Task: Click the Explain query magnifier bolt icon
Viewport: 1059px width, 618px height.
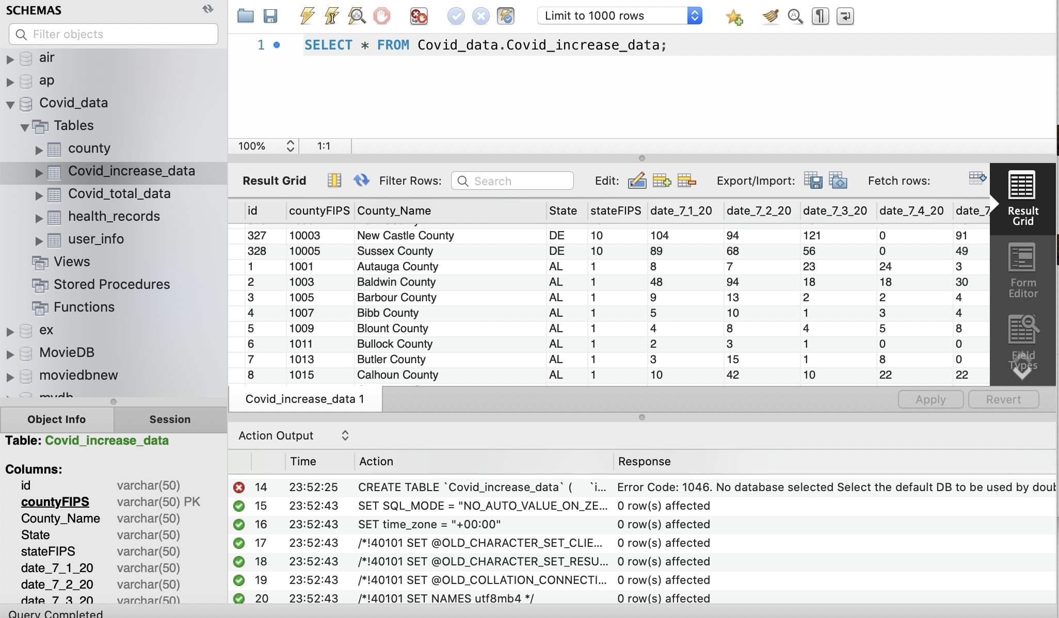Action: (x=356, y=16)
